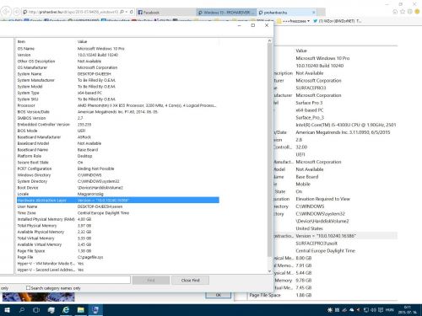The height and width of the screenshot is (316, 422).
Task: Click the OK button behind the dialog
Action: pyautogui.click(x=219, y=295)
